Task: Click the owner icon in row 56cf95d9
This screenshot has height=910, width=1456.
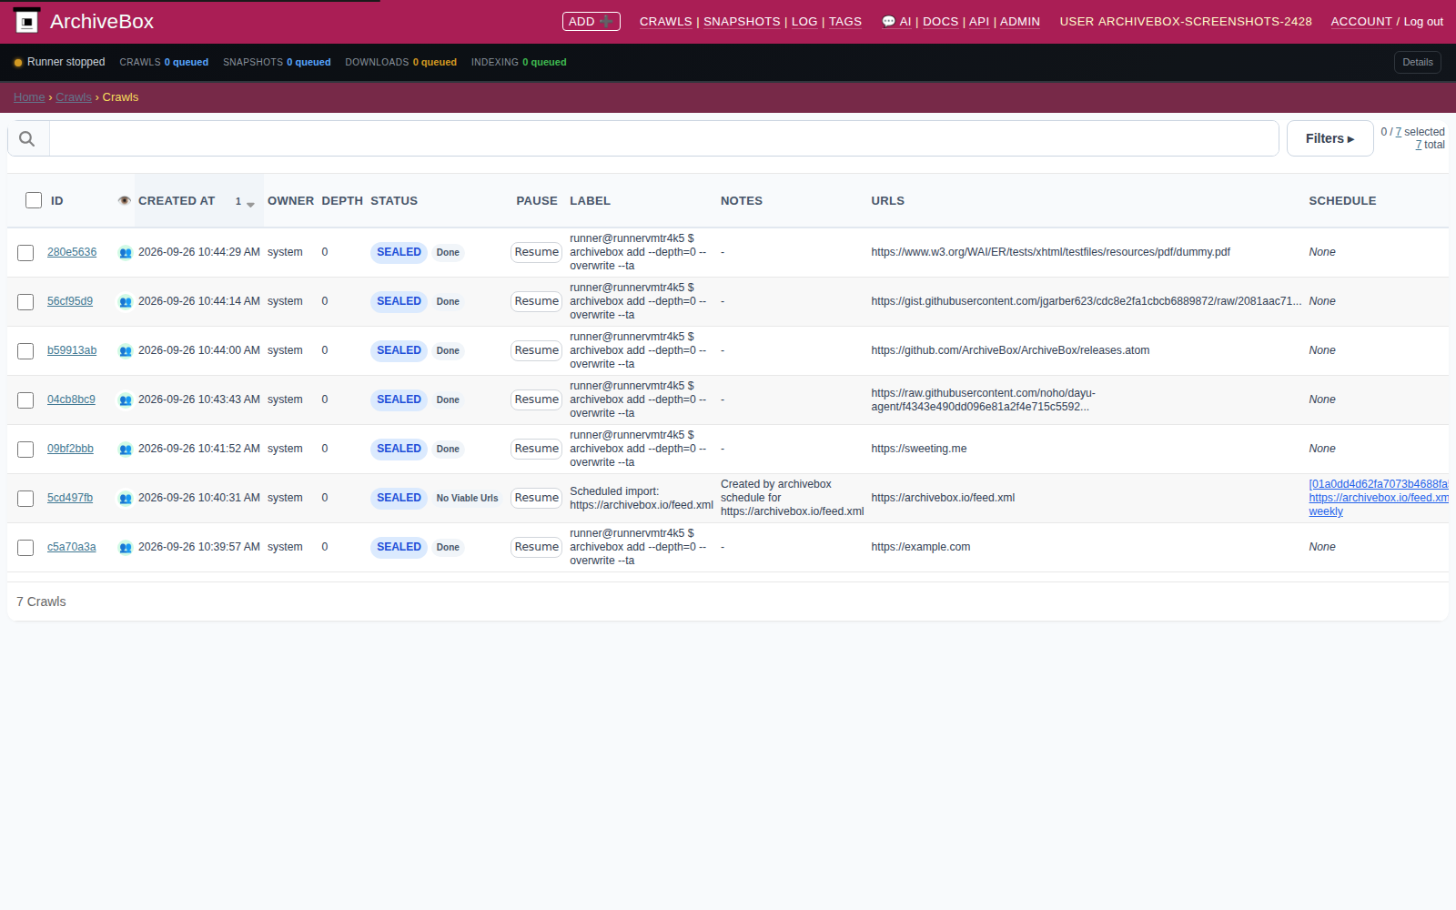Action: click(126, 302)
